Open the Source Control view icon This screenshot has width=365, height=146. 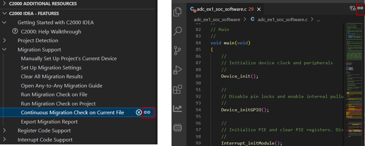point(178,50)
